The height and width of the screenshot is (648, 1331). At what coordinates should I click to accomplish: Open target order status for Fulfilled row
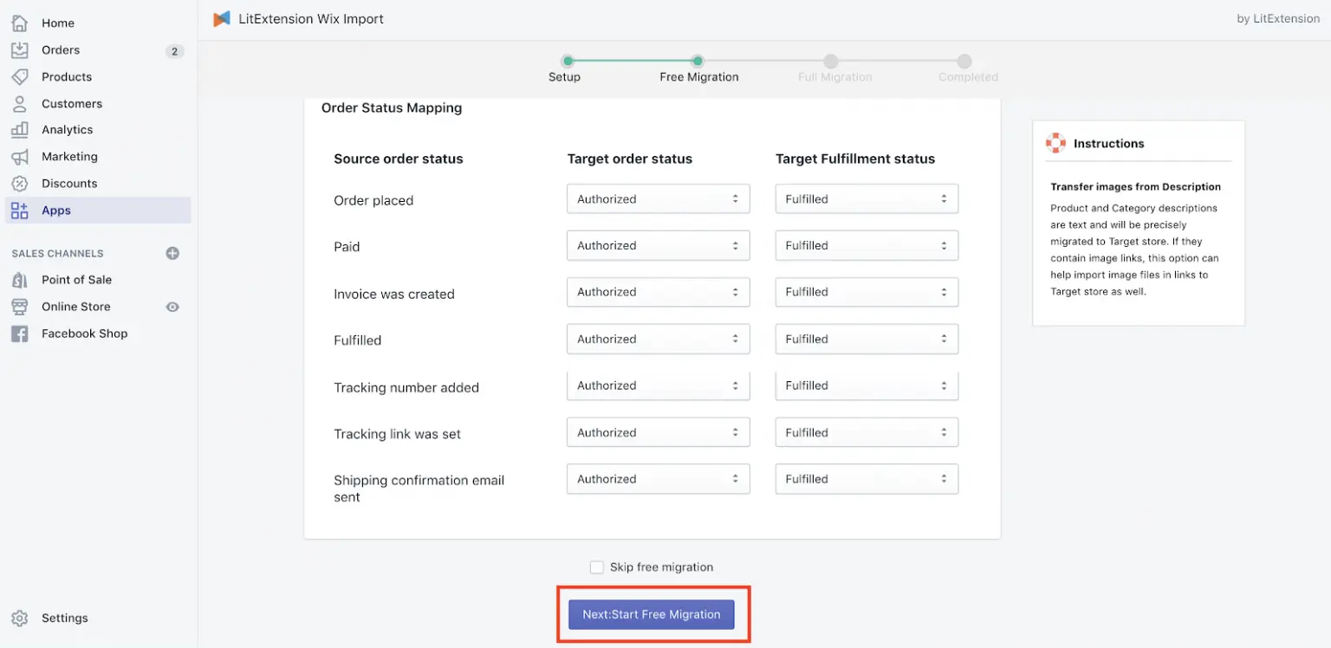(659, 339)
